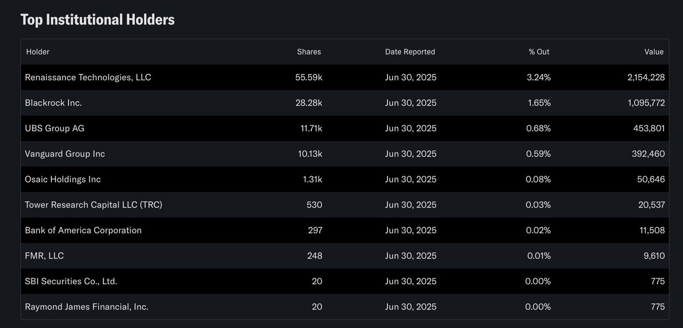The image size is (683, 328).
Task: Click the 20 shares in Raymond James row
Action: [x=317, y=307]
